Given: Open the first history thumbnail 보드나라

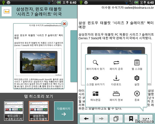Looking at the screenshot, I should click(x=14, y=111).
